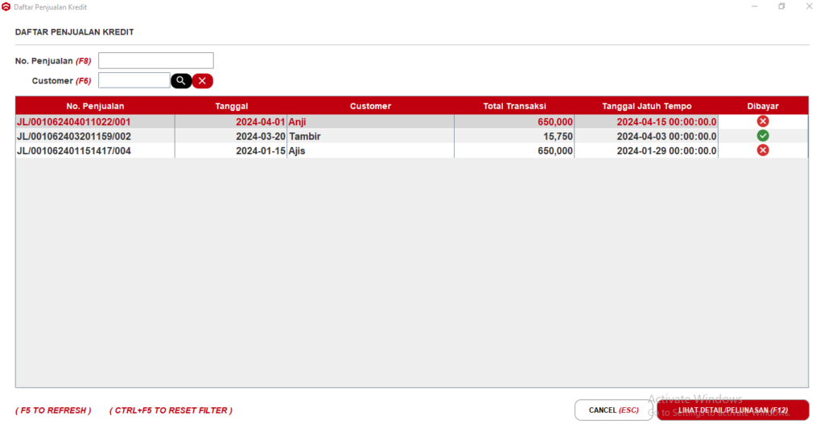Click the 650,000 total in Anji's row

(555, 121)
